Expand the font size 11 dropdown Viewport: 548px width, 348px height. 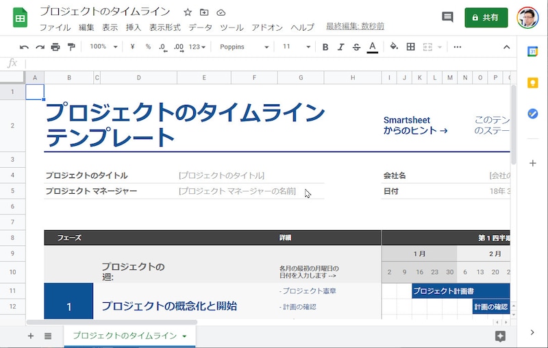coord(295,47)
